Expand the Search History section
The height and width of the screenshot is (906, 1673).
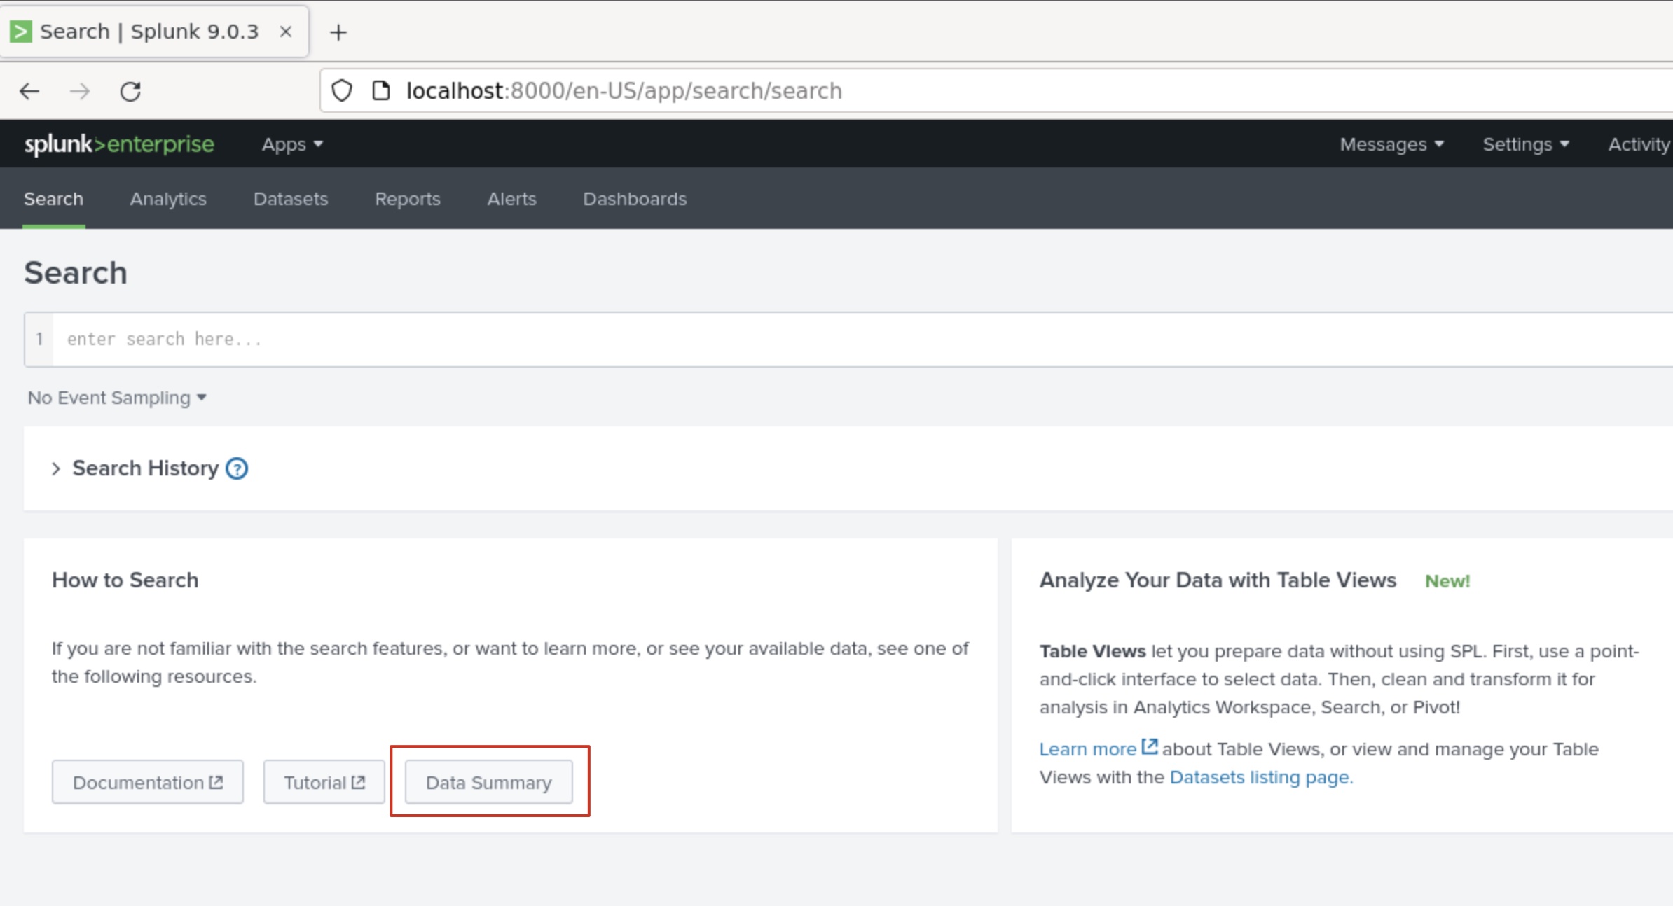click(56, 468)
